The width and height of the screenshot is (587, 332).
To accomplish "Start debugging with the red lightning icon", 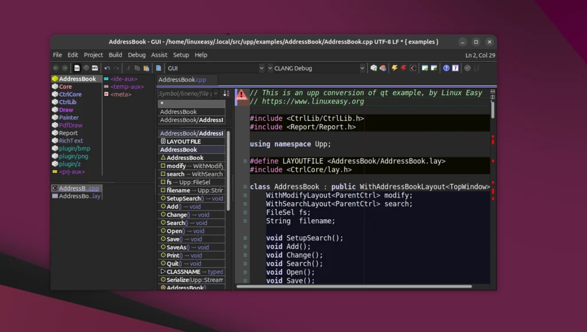I will pyautogui.click(x=404, y=68).
